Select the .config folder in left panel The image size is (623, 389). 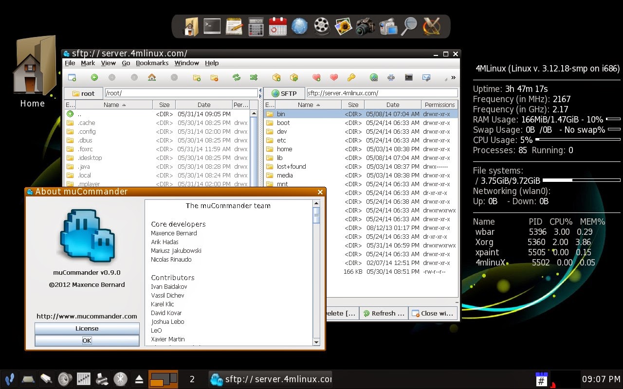(x=157, y=131)
